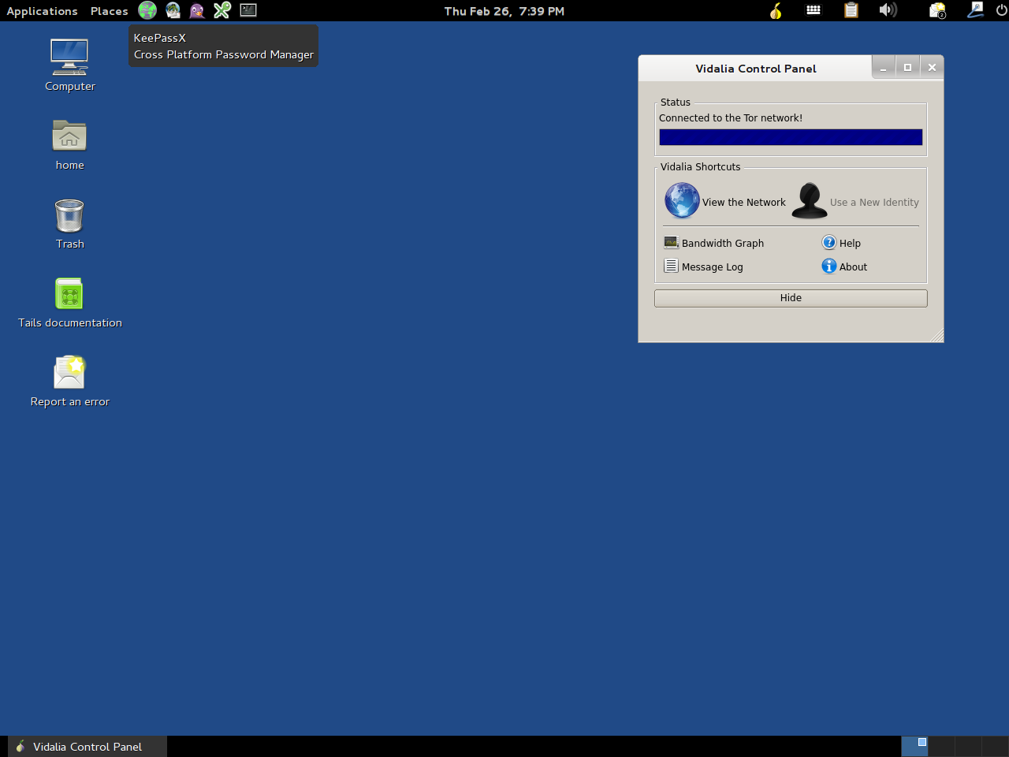Click the power shutdown icon
Viewport: 1009px width, 757px height.
coord(1001,10)
